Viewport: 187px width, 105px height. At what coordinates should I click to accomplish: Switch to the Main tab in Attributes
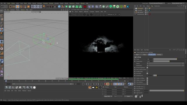145,55
